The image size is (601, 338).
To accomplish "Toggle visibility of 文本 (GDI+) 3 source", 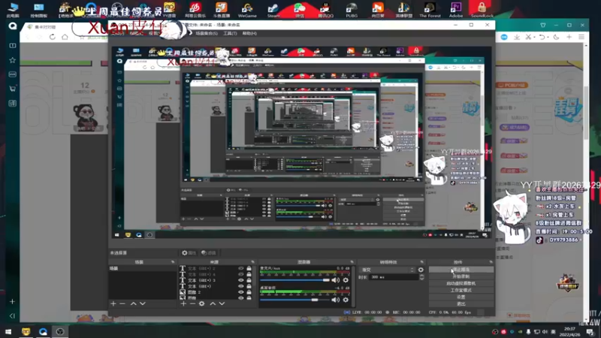I will pos(240,280).
